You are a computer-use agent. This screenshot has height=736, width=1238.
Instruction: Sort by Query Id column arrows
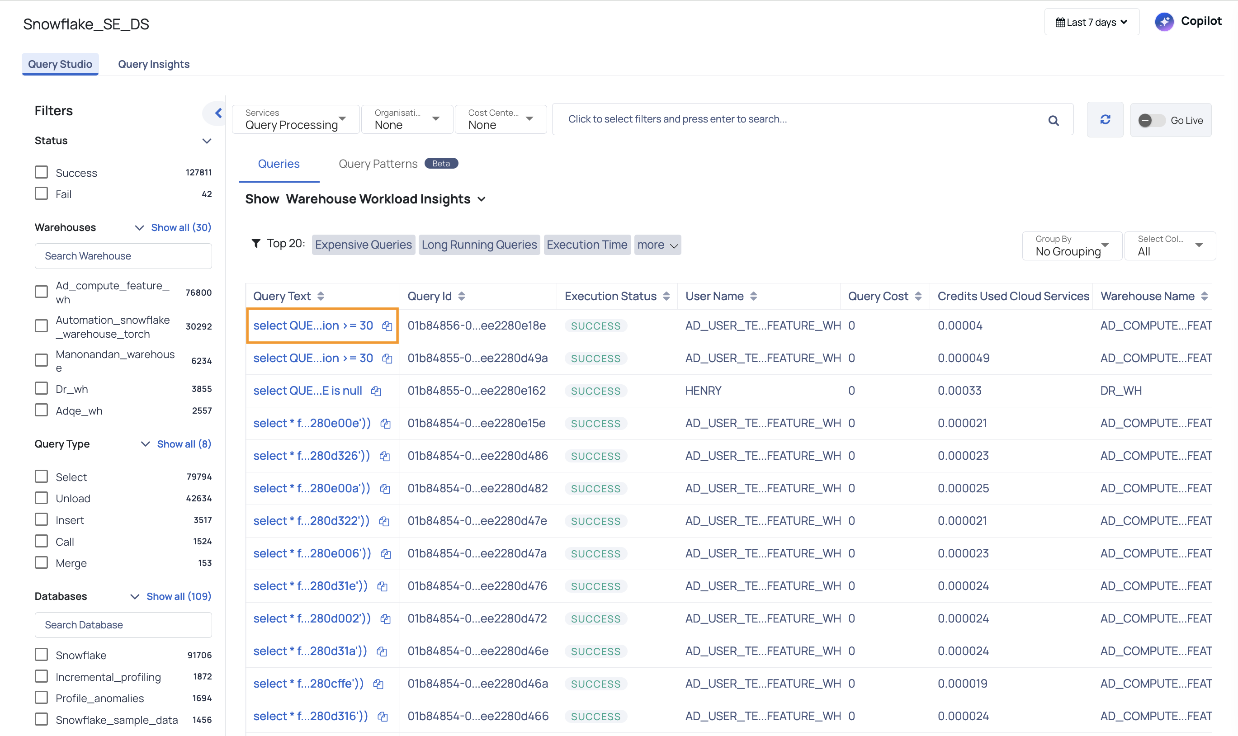[x=461, y=296]
